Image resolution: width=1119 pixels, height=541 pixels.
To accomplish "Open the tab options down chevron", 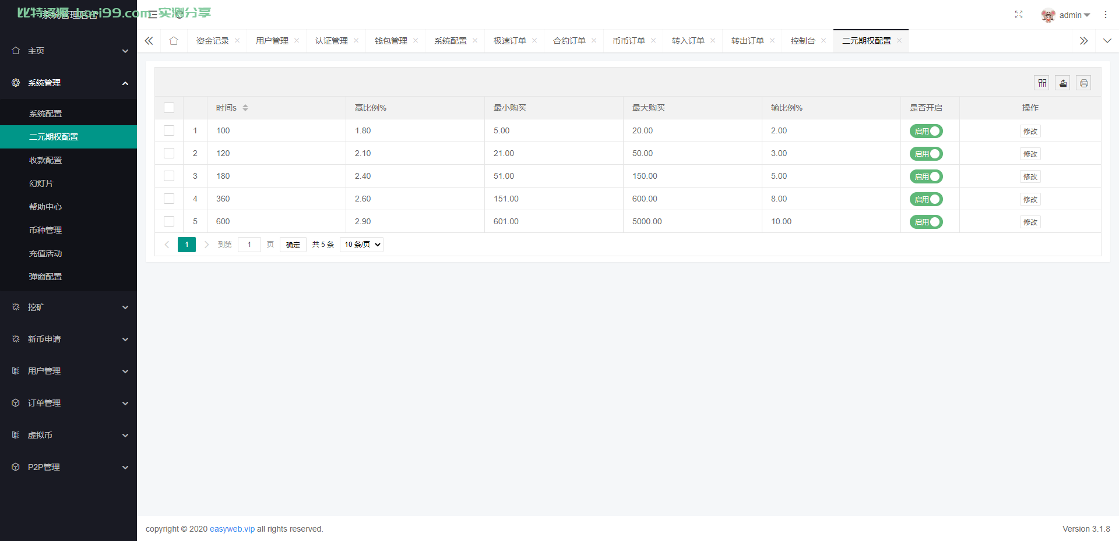I will click(1107, 41).
